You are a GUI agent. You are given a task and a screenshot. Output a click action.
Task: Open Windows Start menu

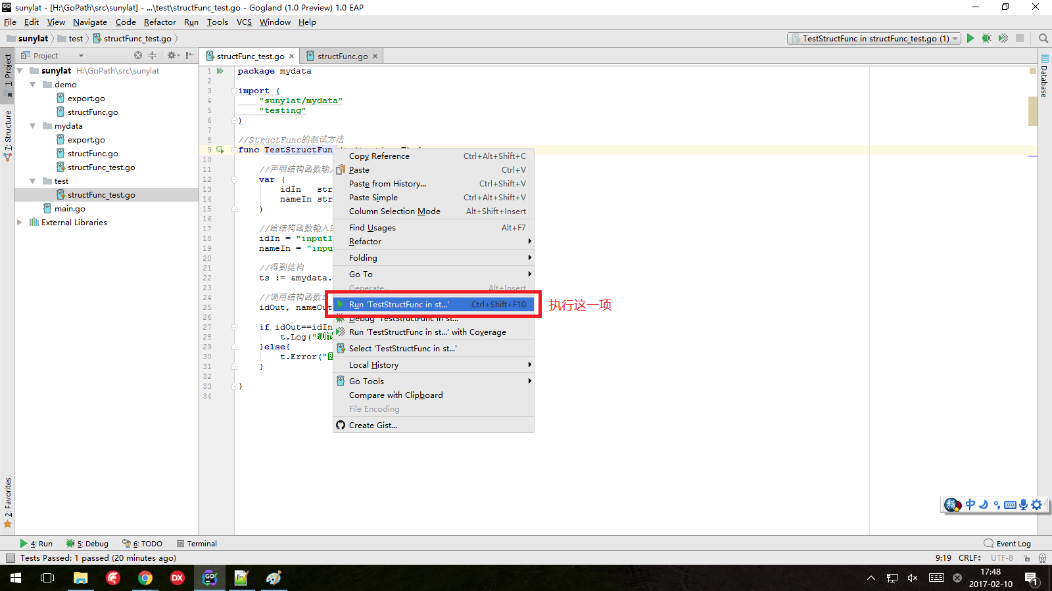(x=16, y=578)
